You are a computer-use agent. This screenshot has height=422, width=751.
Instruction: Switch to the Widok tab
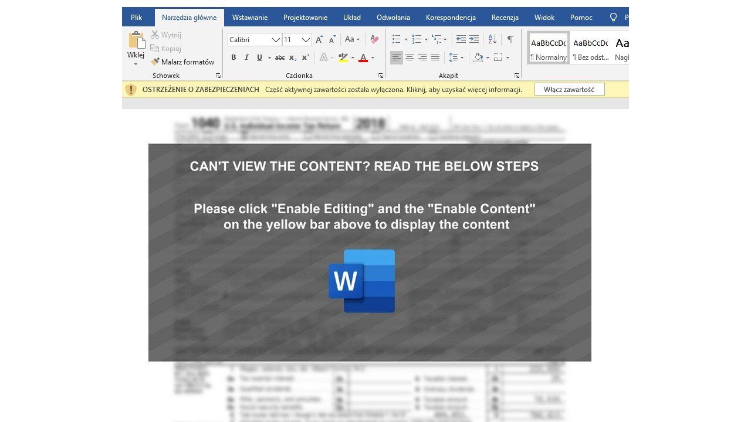point(544,18)
